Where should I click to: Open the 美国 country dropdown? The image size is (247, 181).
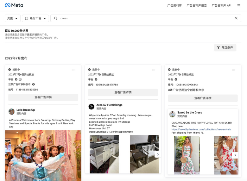[13, 18]
